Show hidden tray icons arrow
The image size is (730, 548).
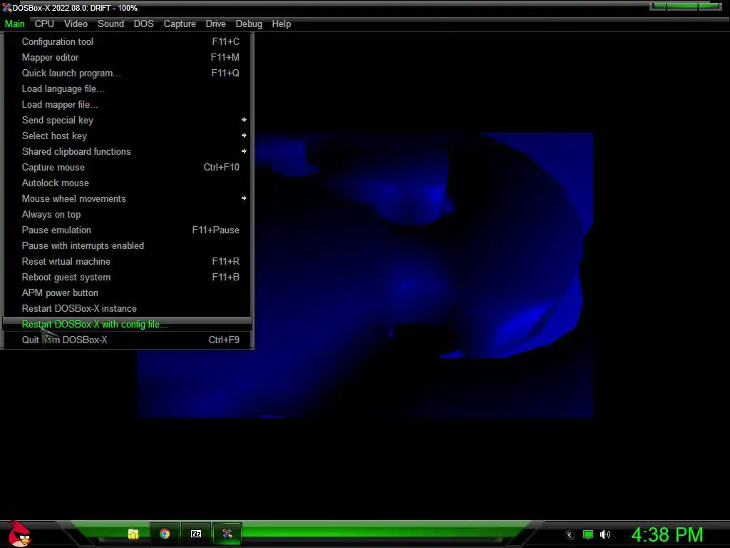(x=569, y=535)
